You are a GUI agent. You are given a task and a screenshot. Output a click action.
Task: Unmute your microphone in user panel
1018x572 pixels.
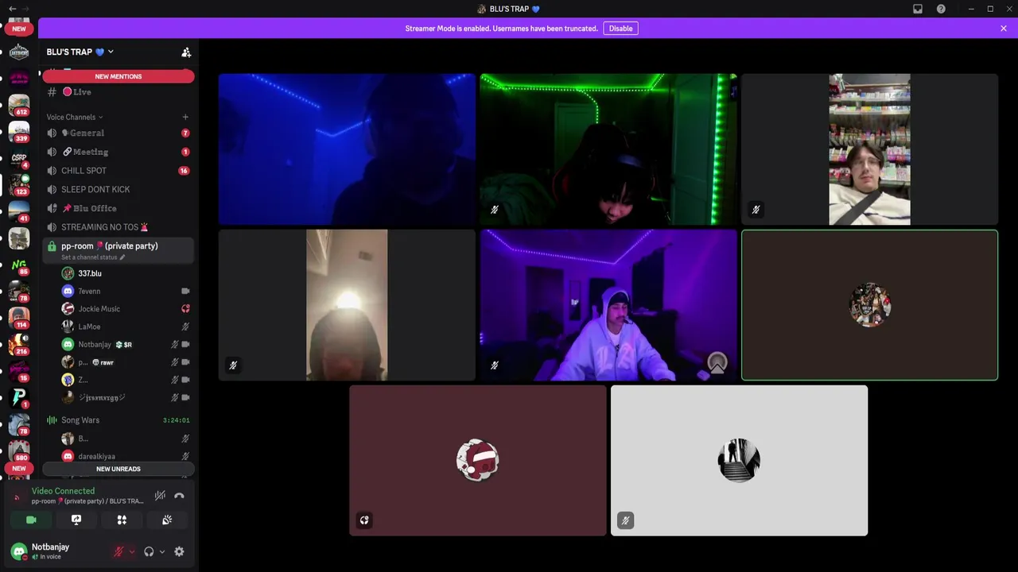tap(119, 551)
